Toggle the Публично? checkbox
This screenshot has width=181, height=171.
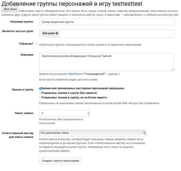point(36,44)
